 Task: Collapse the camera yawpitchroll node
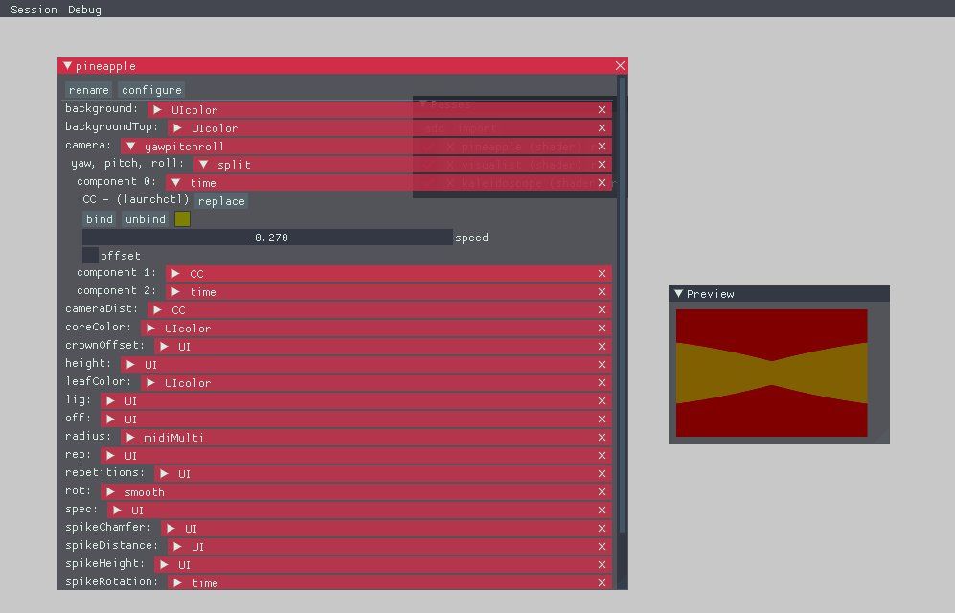tap(132, 147)
